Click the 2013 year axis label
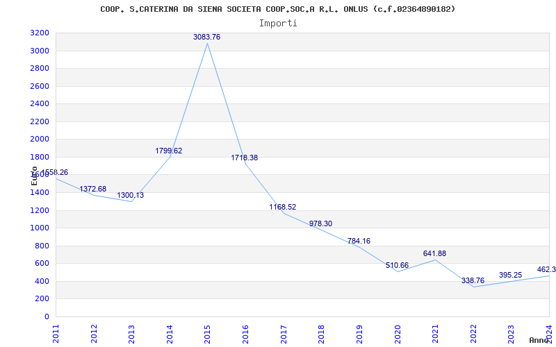This screenshot has height=347, width=556. (131, 334)
